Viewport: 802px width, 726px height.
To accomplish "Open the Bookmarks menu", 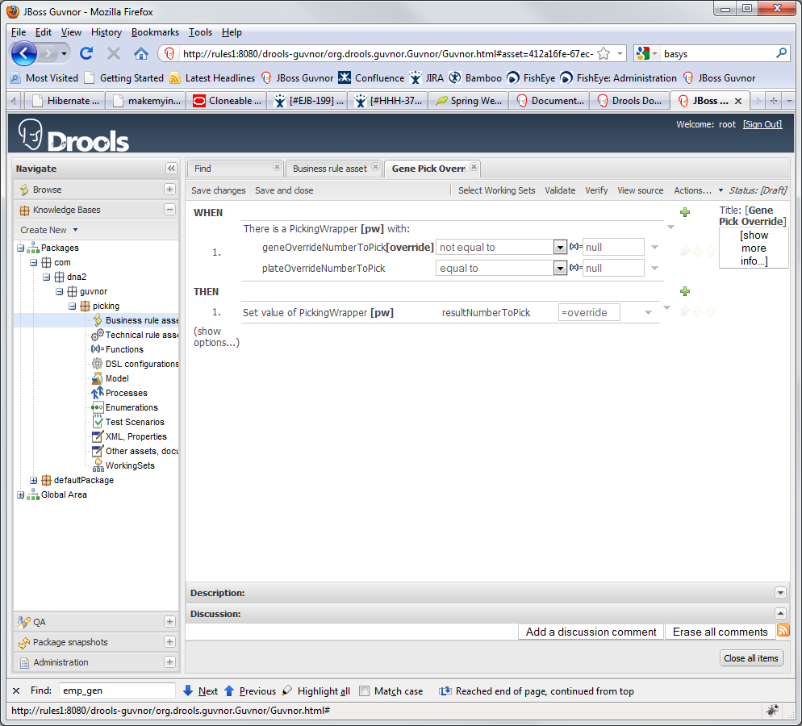I will (x=155, y=32).
